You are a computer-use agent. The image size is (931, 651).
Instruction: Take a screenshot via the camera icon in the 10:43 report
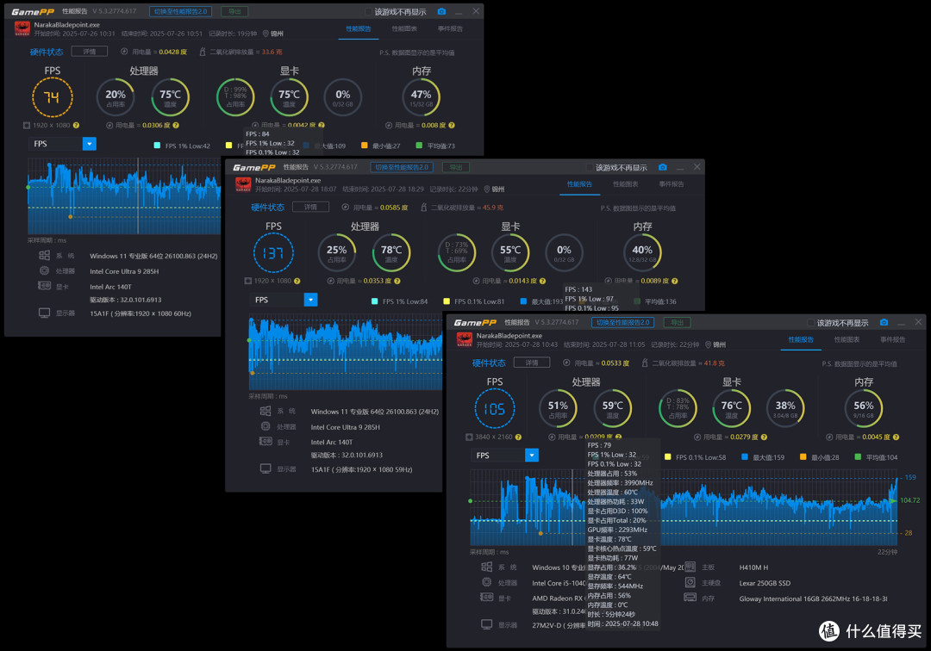(x=884, y=323)
